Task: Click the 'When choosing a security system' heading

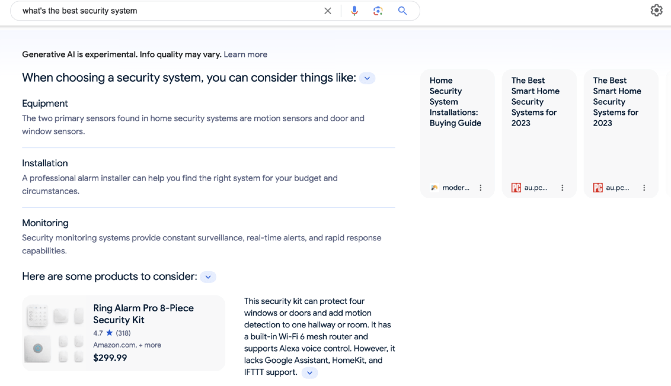Action: point(189,78)
